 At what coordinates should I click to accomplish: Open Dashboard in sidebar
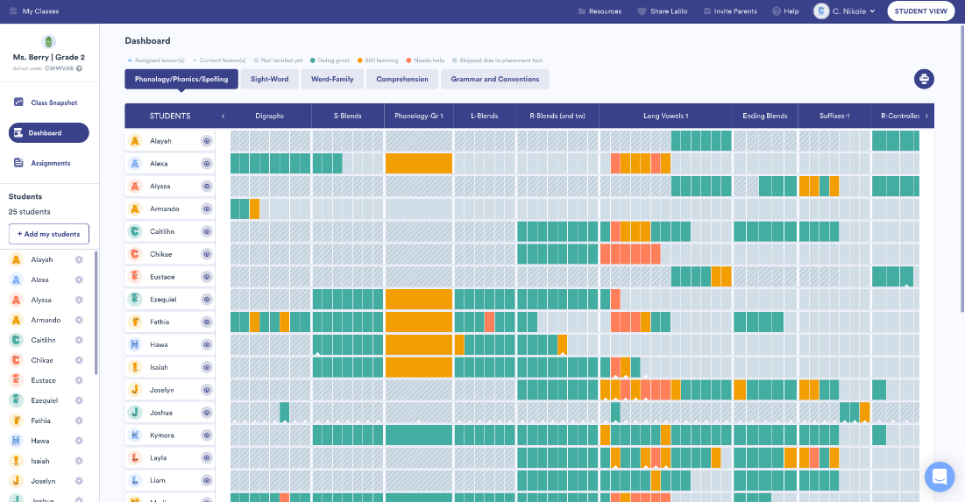pyautogui.click(x=48, y=133)
